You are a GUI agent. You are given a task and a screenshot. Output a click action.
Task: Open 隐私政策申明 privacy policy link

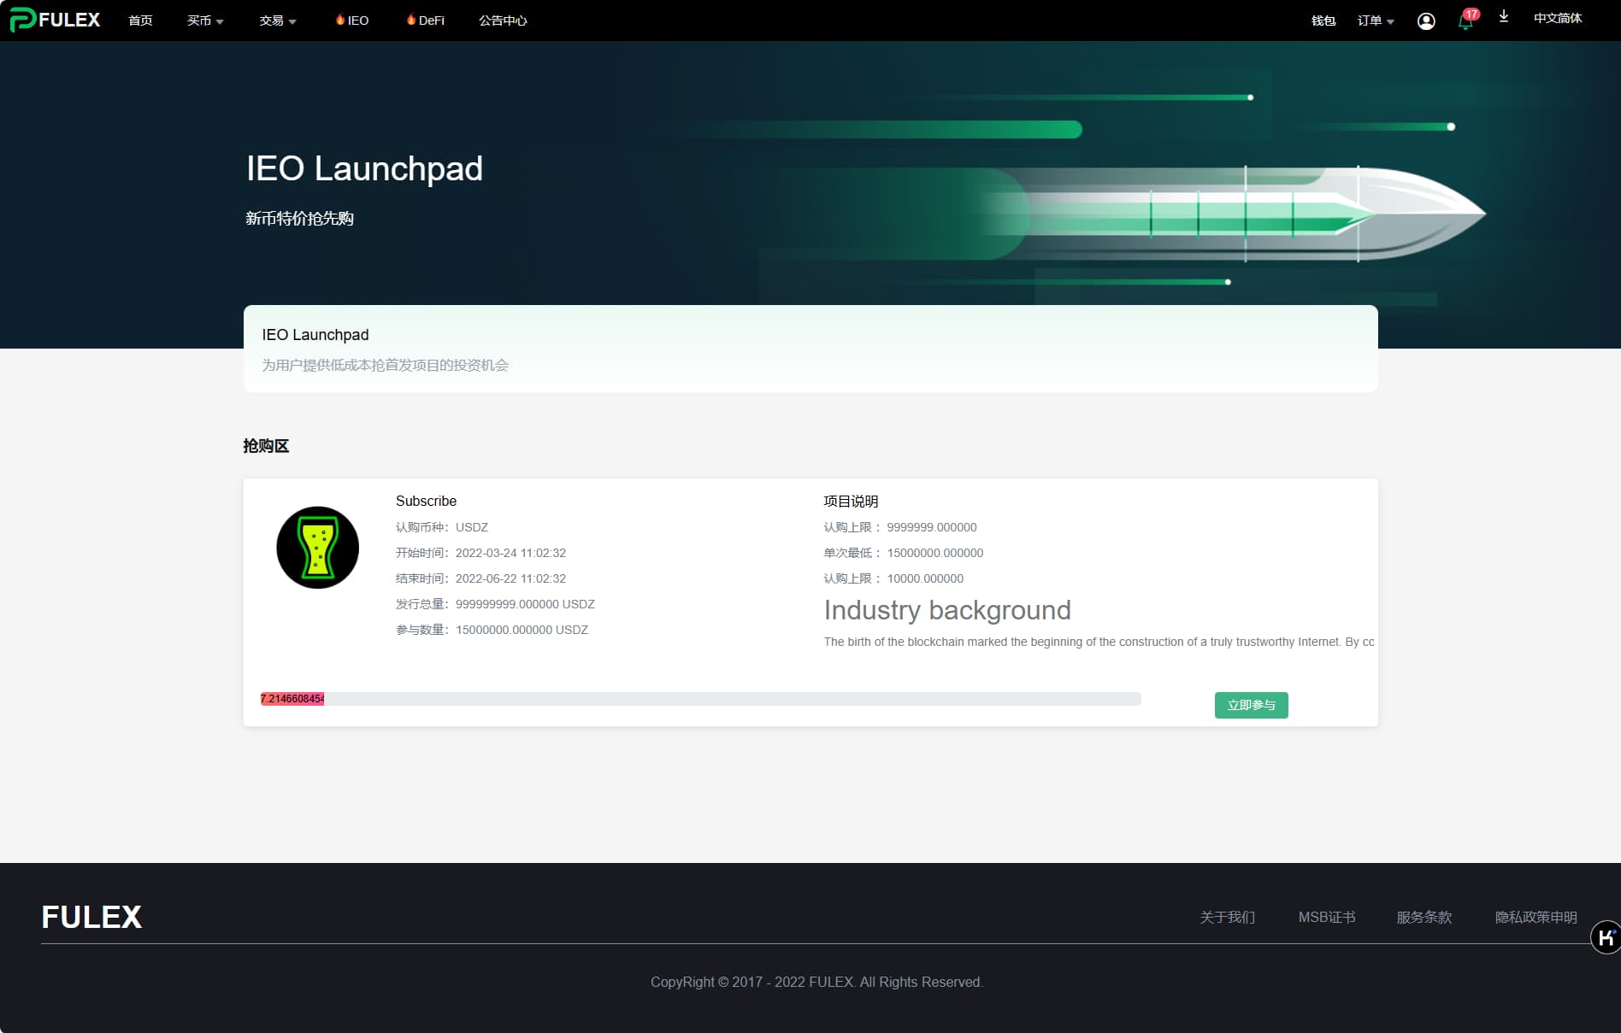tap(1536, 917)
